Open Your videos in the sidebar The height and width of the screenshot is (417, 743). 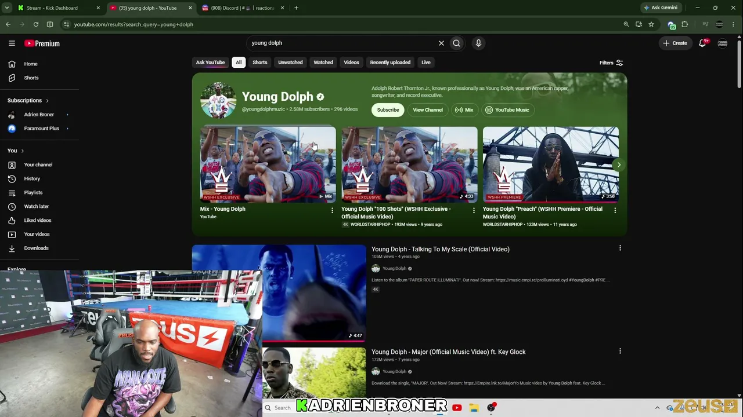click(37, 234)
